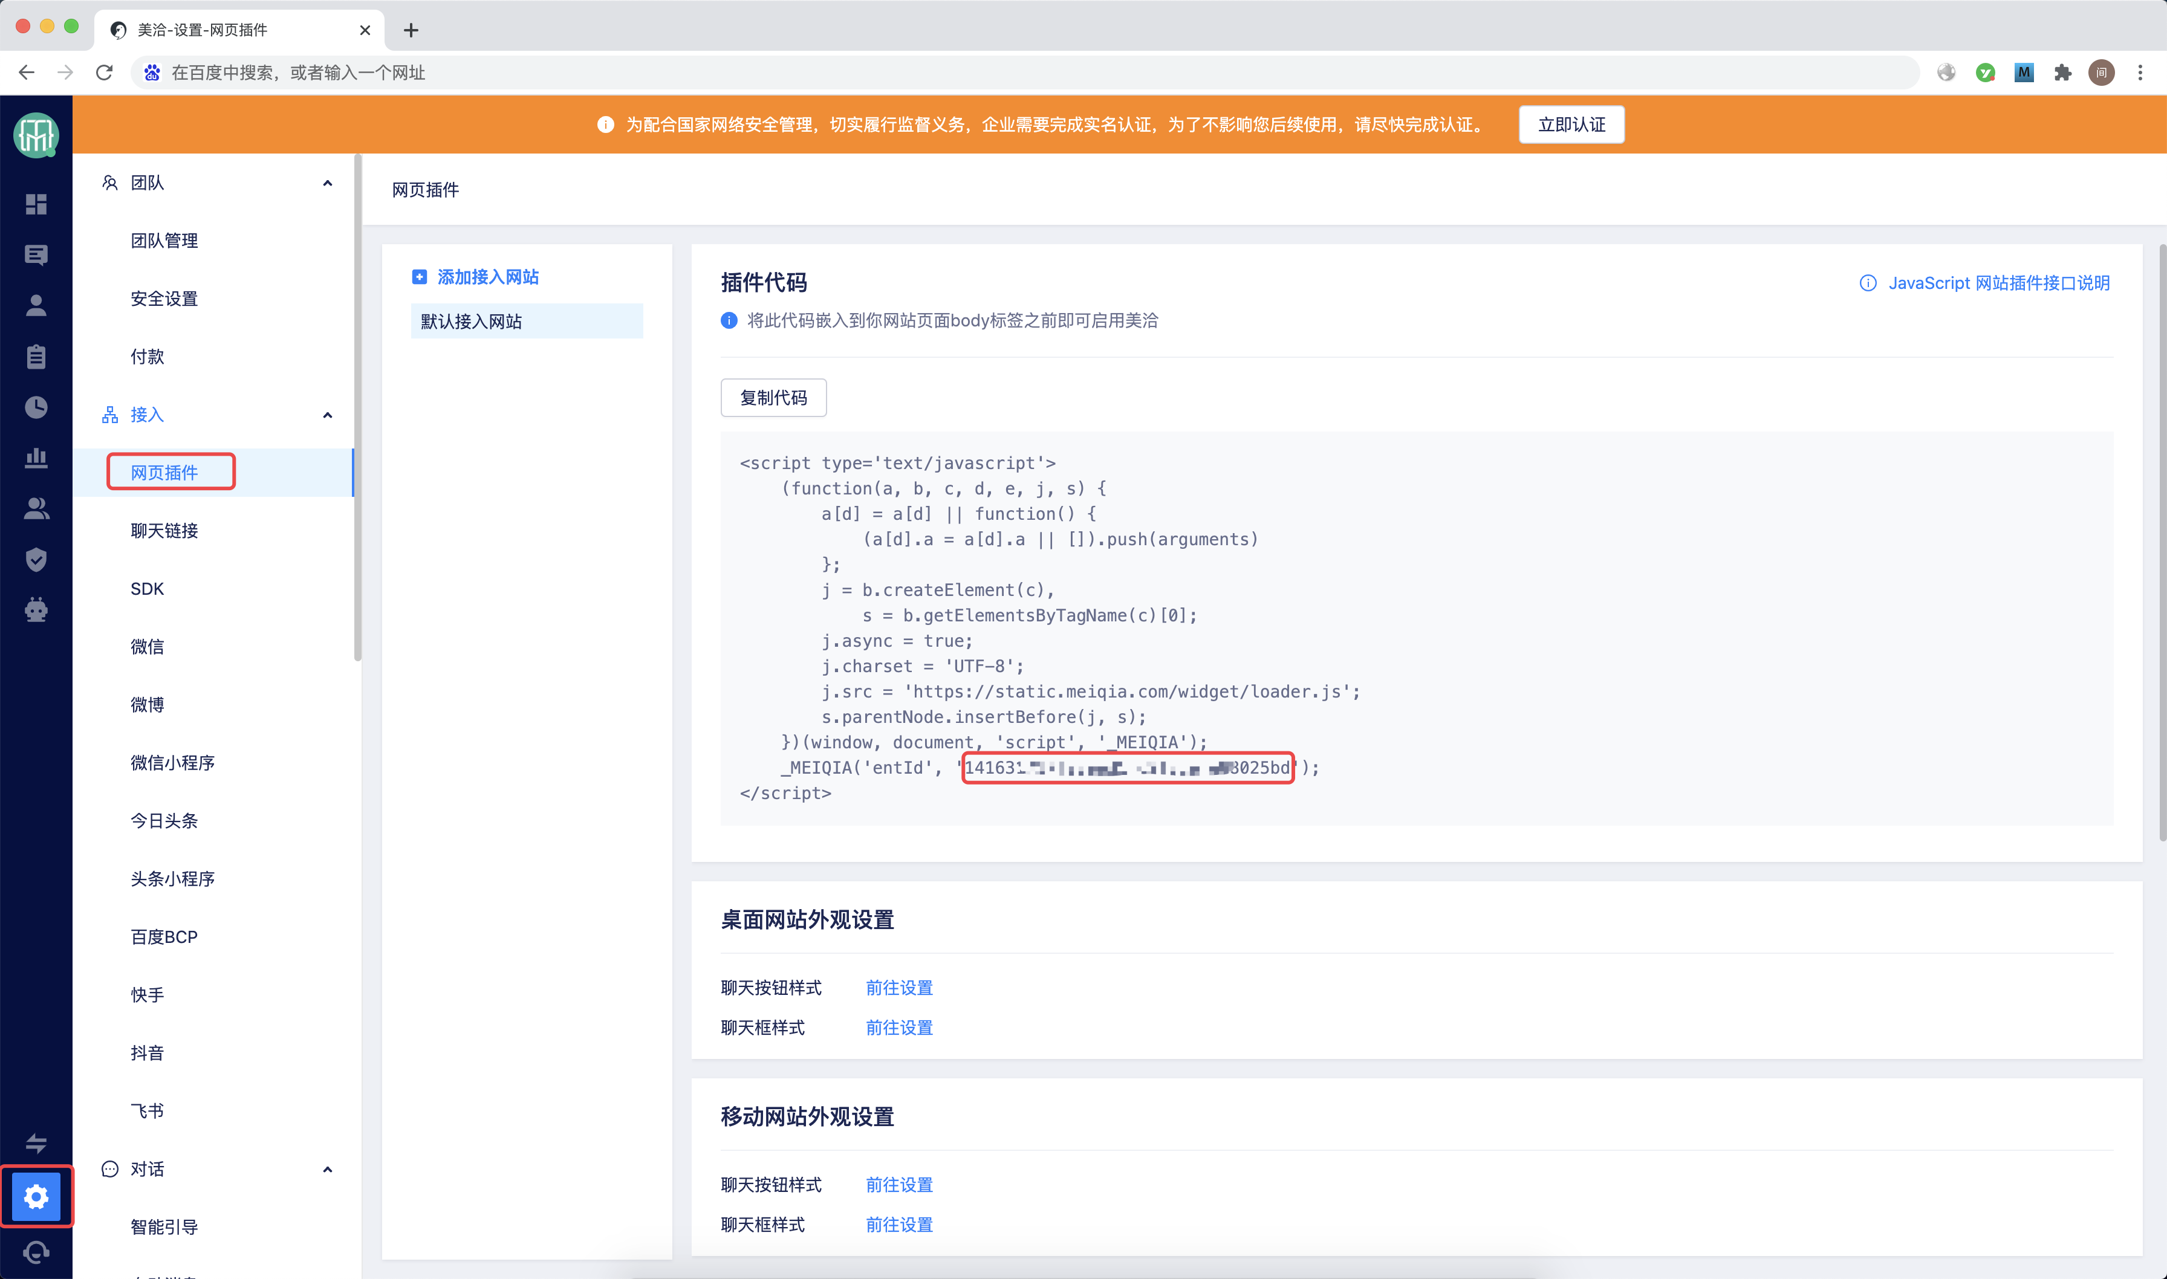Click the browser forward arrow
Image resolution: width=2167 pixels, height=1279 pixels.
65,73
